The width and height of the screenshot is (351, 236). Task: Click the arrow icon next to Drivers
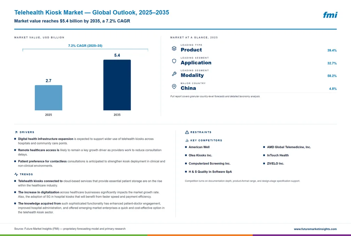click(16, 132)
